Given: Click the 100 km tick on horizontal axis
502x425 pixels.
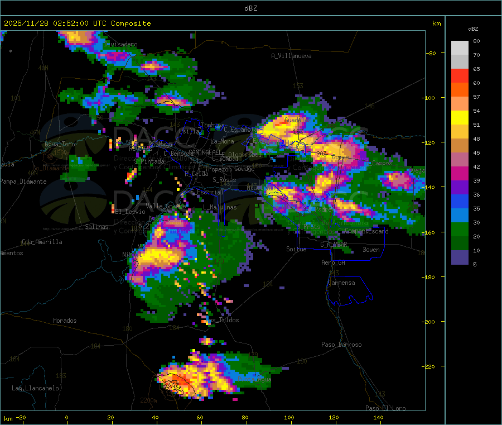Looking at the screenshot, I should point(289,417).
